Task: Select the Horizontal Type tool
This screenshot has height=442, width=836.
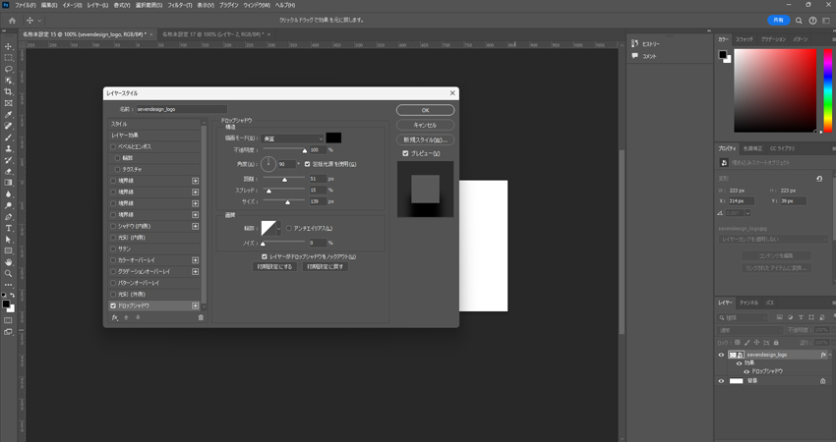Action: coord(8,228)
